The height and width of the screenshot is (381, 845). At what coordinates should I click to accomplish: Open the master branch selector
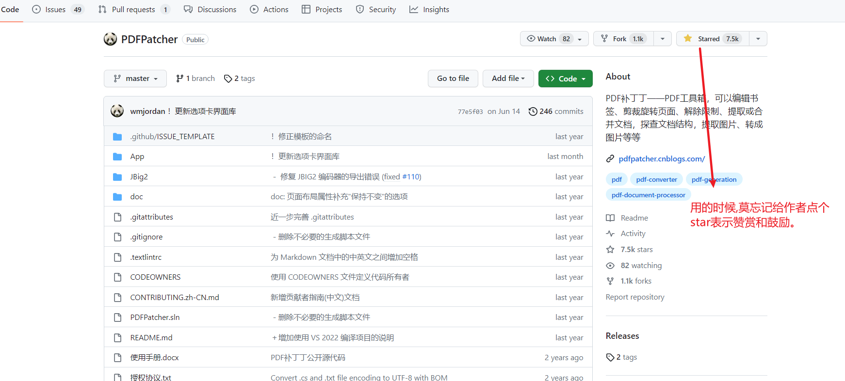point(135,79)
